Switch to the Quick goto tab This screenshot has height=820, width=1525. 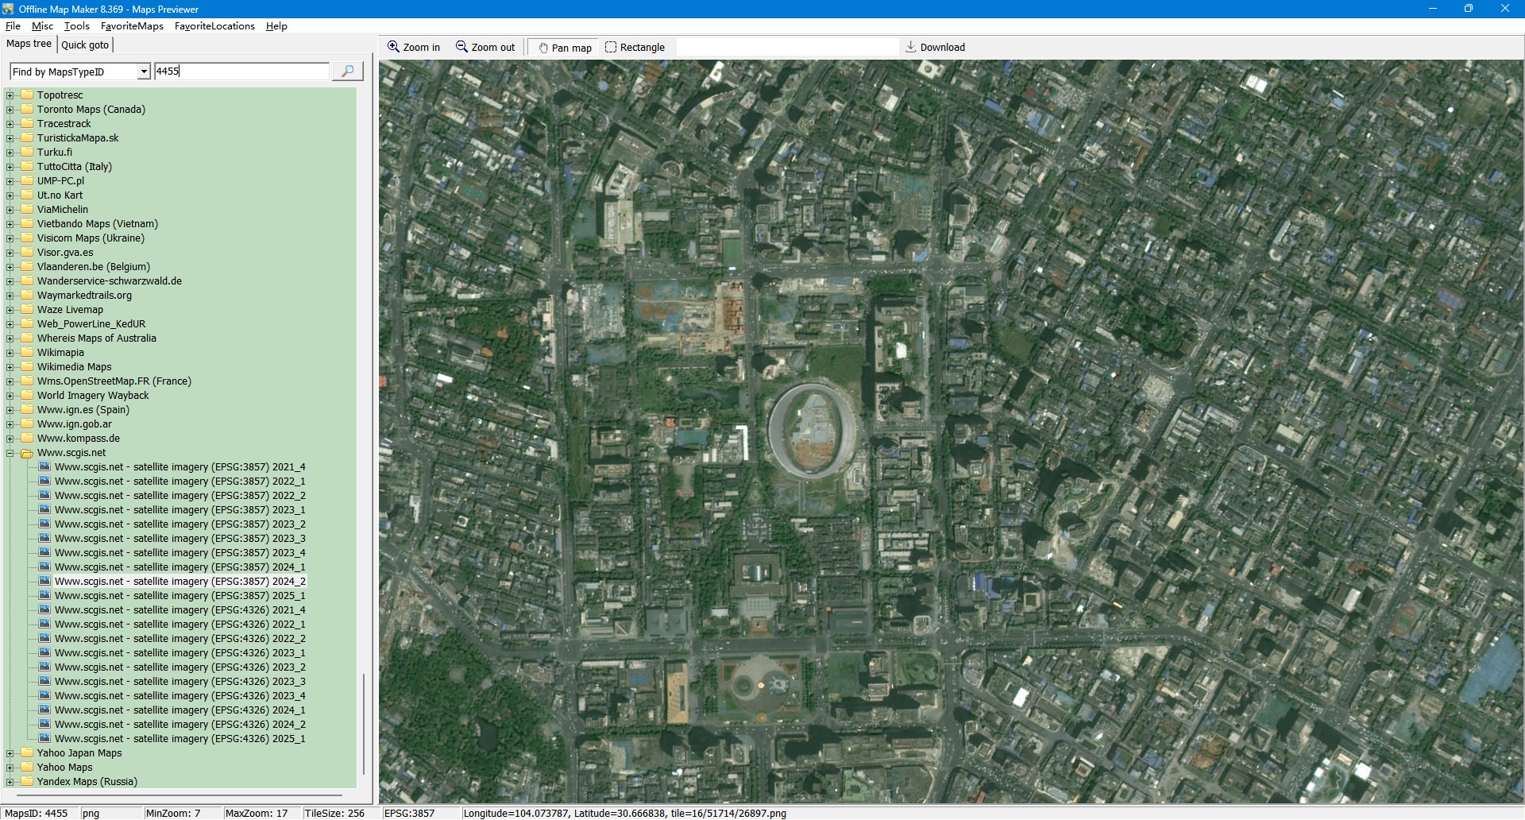(x=85, y=44)
